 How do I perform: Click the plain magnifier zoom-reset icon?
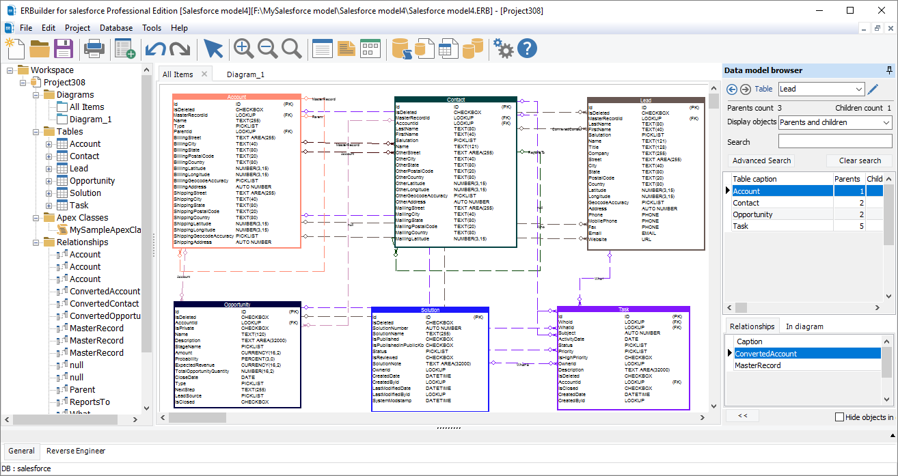[292, 48]
